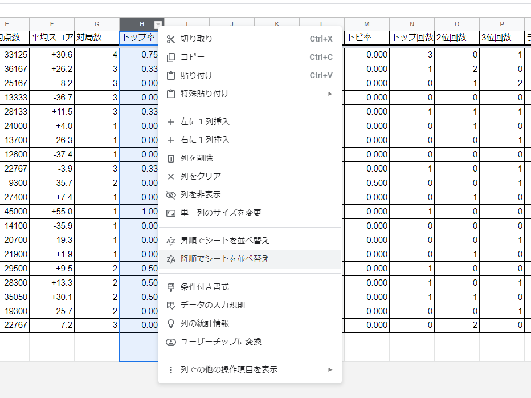
Task: Click the A-Z ascending sort icon
Action: (171, 241)
